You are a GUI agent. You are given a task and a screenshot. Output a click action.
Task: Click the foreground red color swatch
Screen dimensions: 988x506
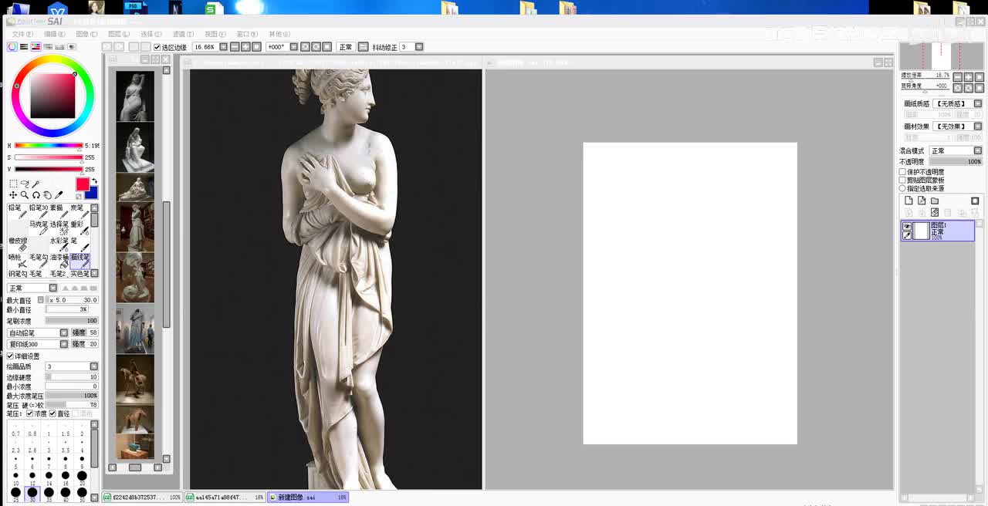83,184
